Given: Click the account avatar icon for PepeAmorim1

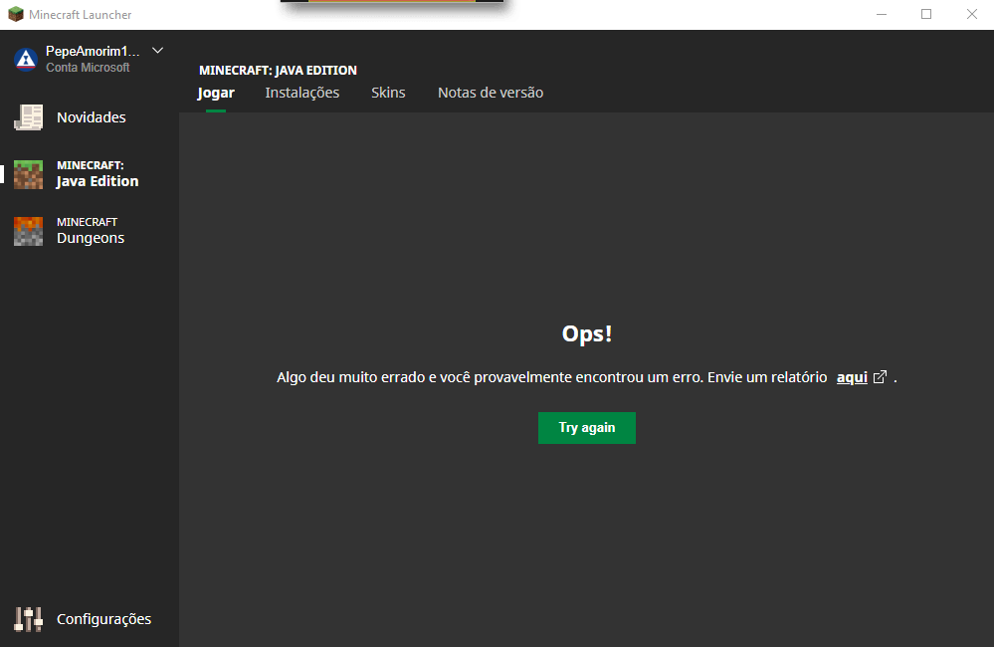Looking at the screenshot, I should point(26,59).
